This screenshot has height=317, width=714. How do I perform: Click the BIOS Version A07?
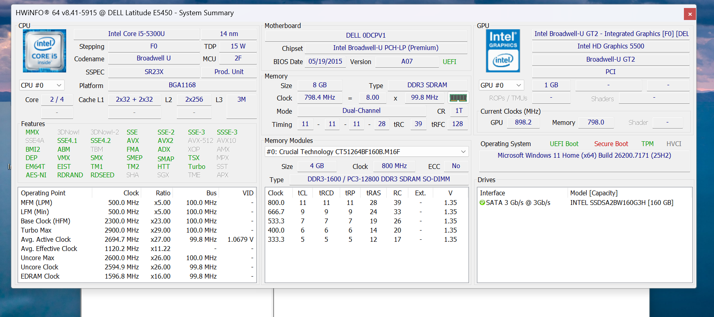click(407, 62)
